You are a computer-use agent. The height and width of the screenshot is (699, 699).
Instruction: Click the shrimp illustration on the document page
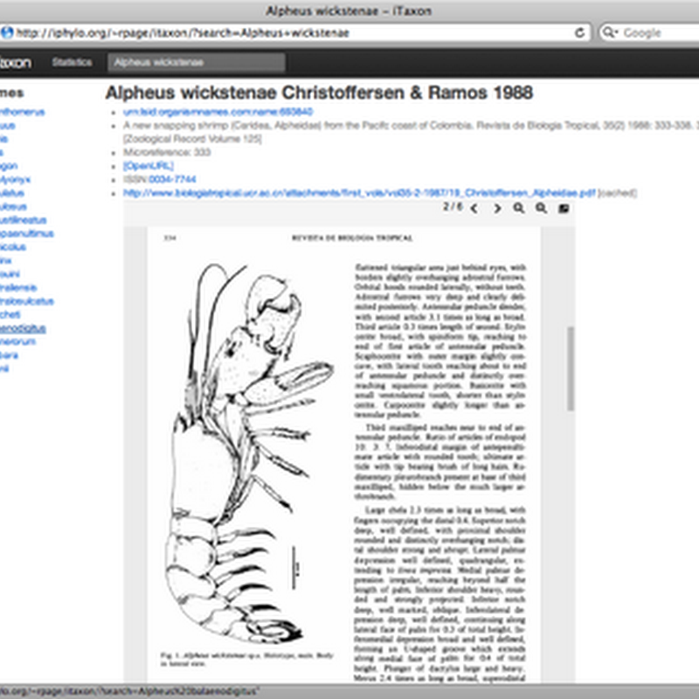250,453
